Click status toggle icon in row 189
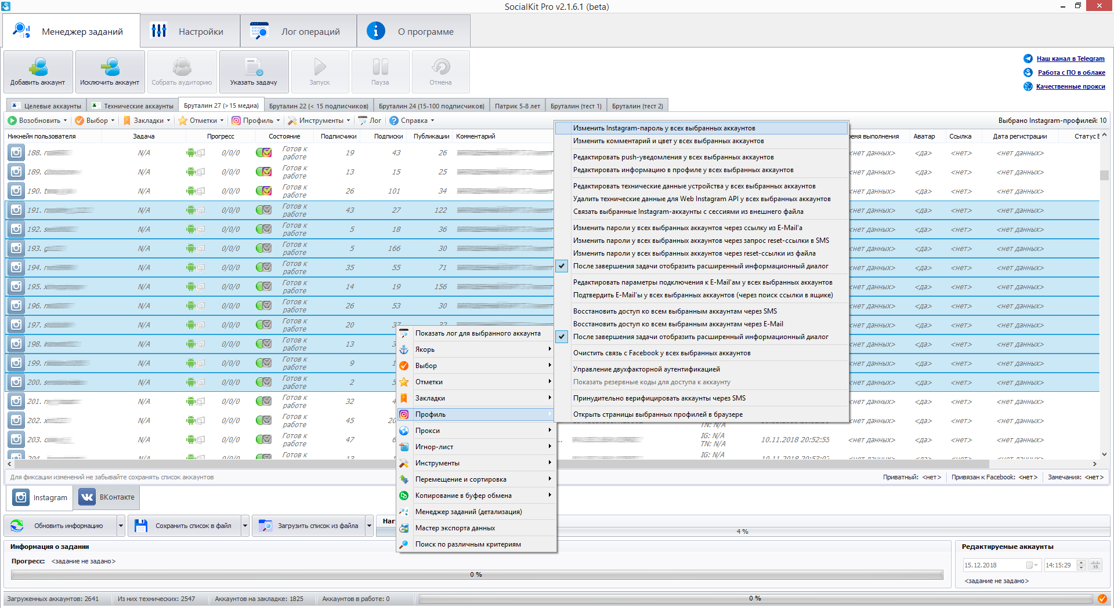Screen dimensions: 1114x608 click(263, 172)
